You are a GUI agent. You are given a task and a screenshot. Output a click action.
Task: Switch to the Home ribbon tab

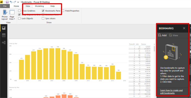(16, 6)
